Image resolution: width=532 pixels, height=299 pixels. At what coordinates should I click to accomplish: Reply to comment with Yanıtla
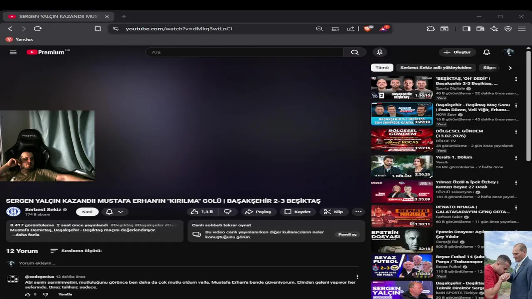(x=65, y=294)
